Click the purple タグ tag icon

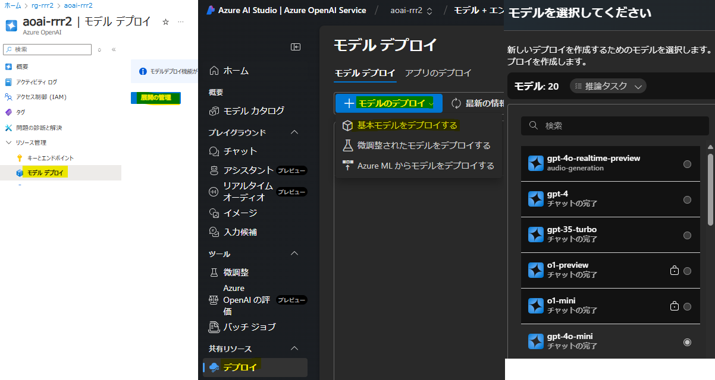point(8,112)
